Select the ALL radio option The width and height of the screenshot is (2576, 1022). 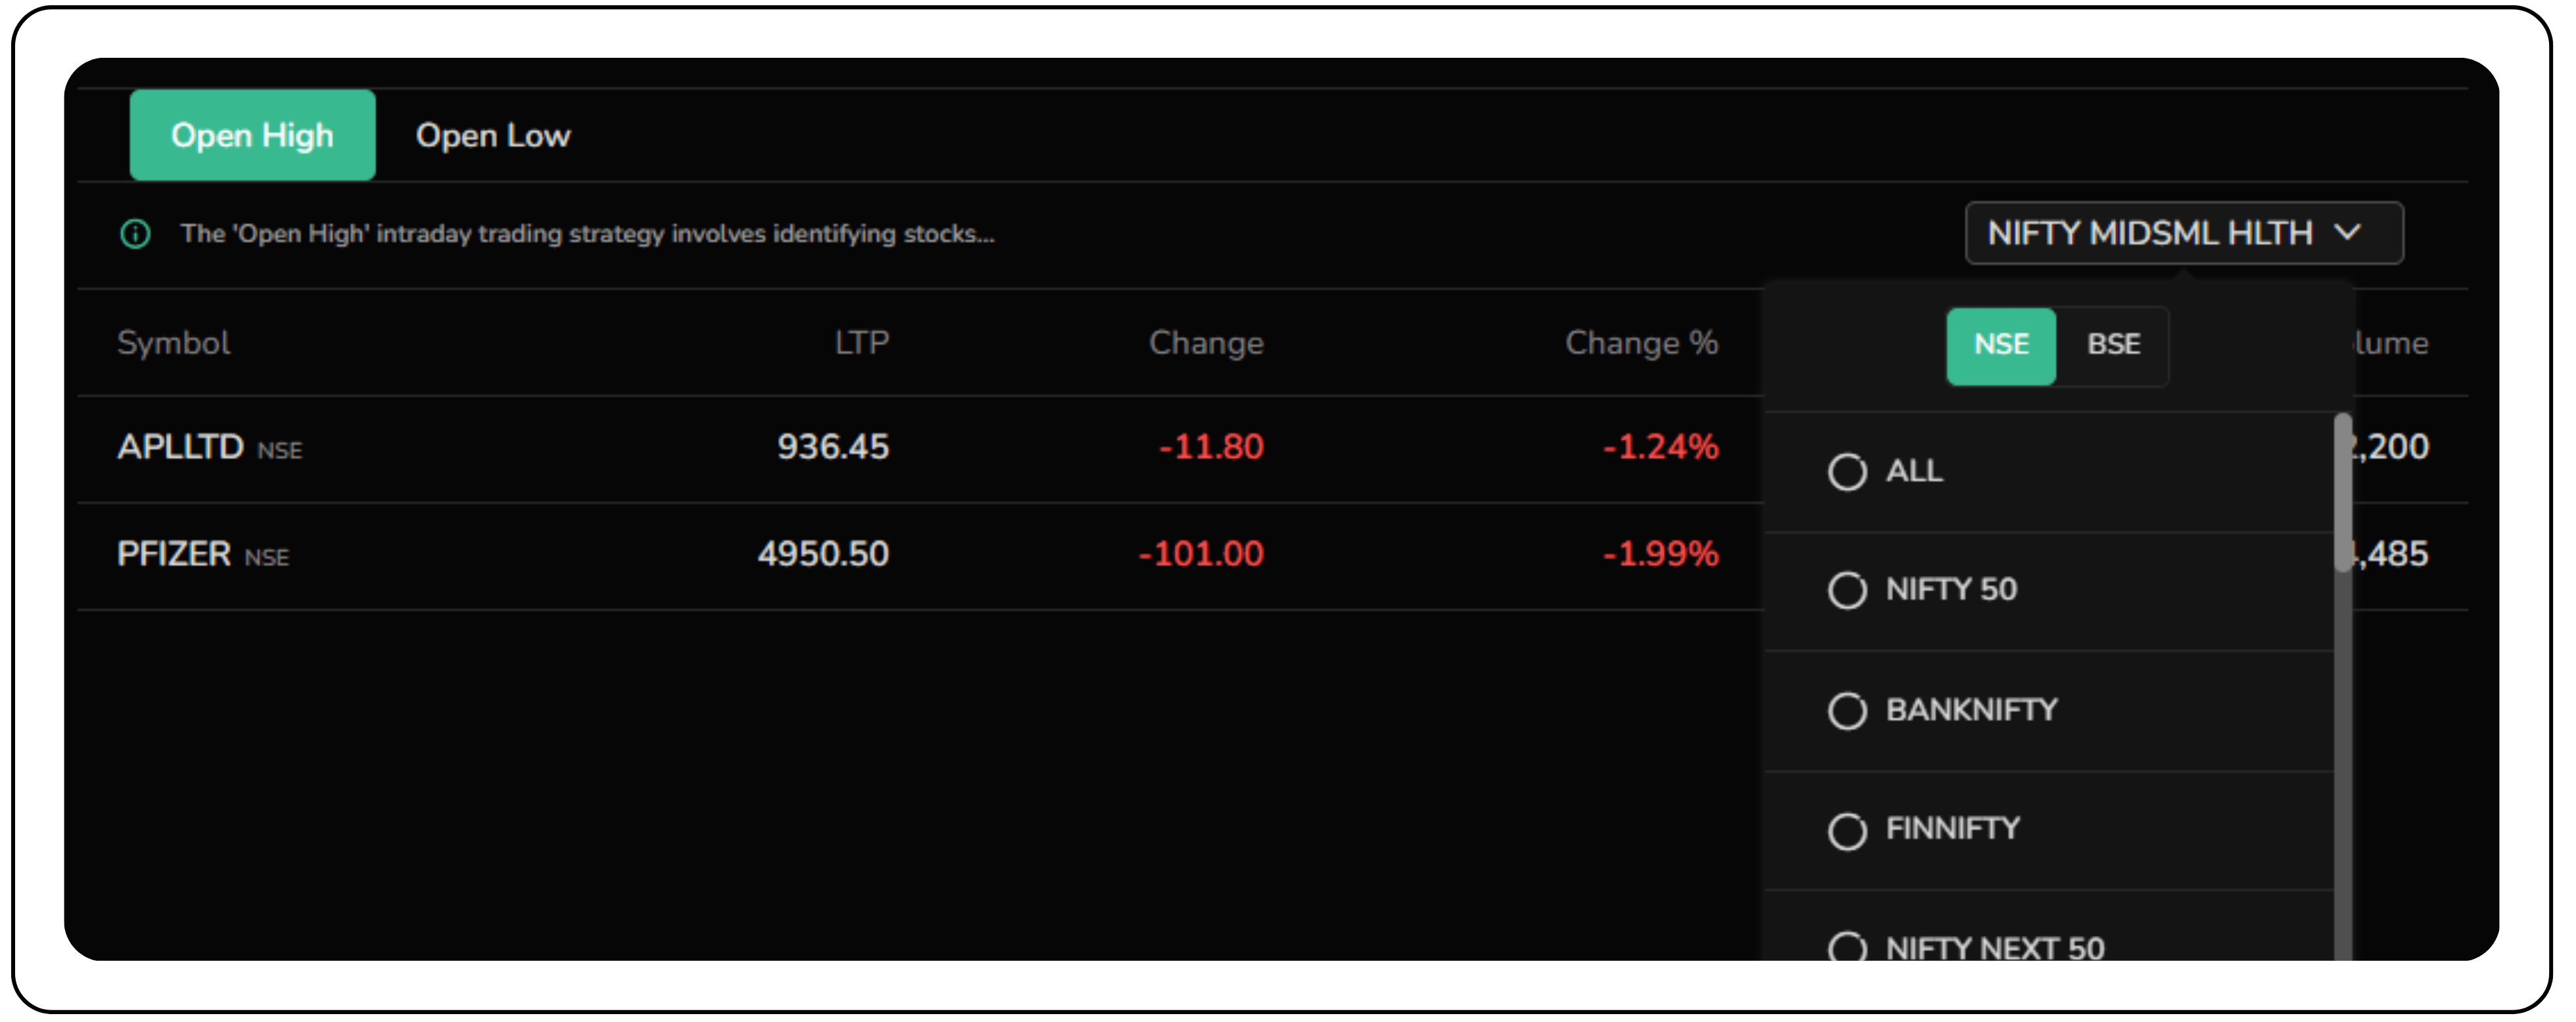[1847, 472]
